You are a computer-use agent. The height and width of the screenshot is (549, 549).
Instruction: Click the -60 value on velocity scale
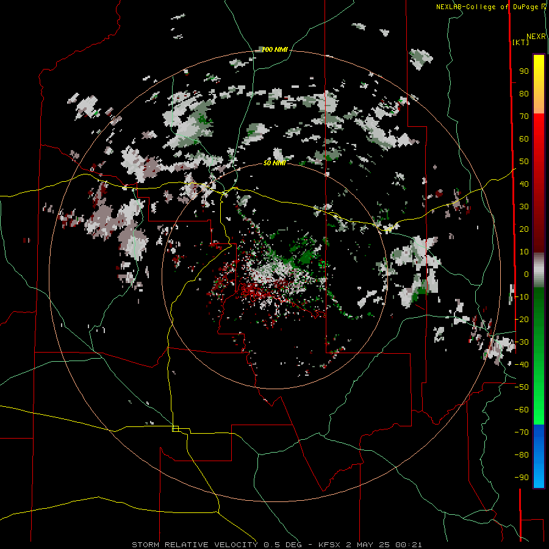click(522, 410)
